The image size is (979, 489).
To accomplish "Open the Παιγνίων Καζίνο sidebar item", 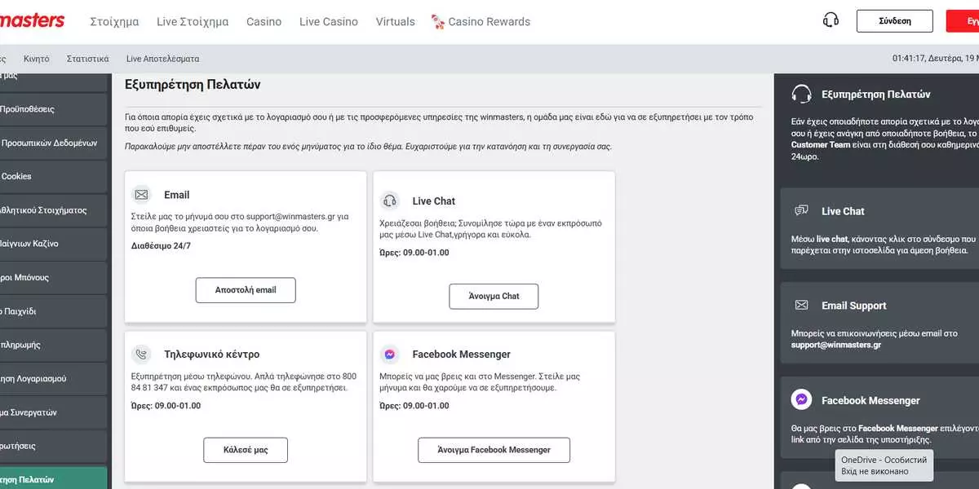I will pos(53,244).
